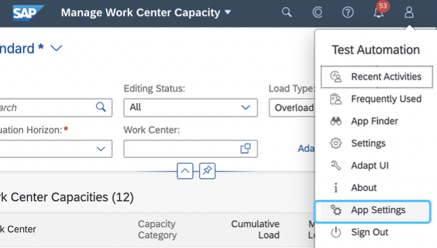Pin the header with the pin icon
Screen dimensions: 437x248
(207, 171)
